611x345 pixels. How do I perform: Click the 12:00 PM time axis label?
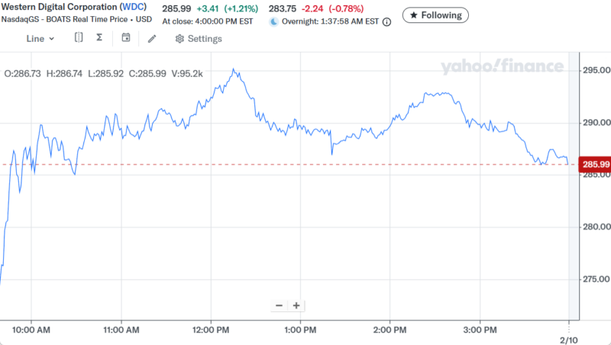pyautogui.click(x=211, y=330)
